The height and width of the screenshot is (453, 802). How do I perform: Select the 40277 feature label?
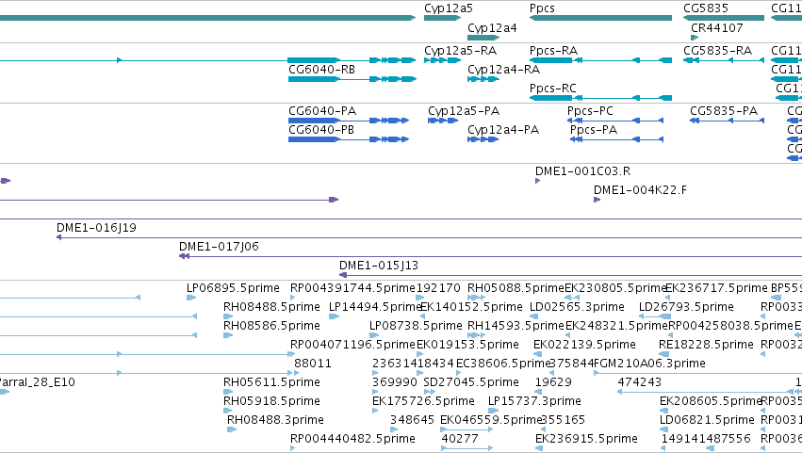tap(460, 440)
